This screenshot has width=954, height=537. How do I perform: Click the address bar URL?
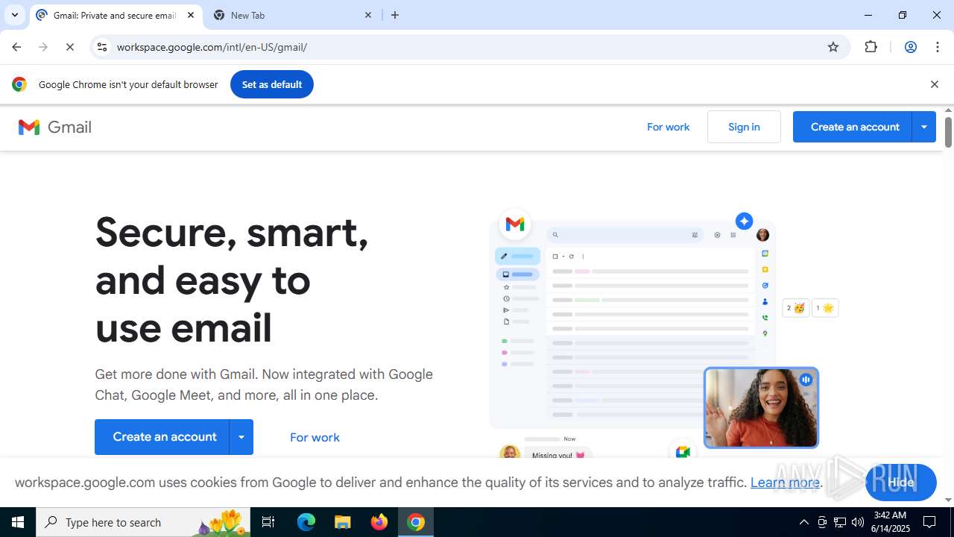click(212, 47)
